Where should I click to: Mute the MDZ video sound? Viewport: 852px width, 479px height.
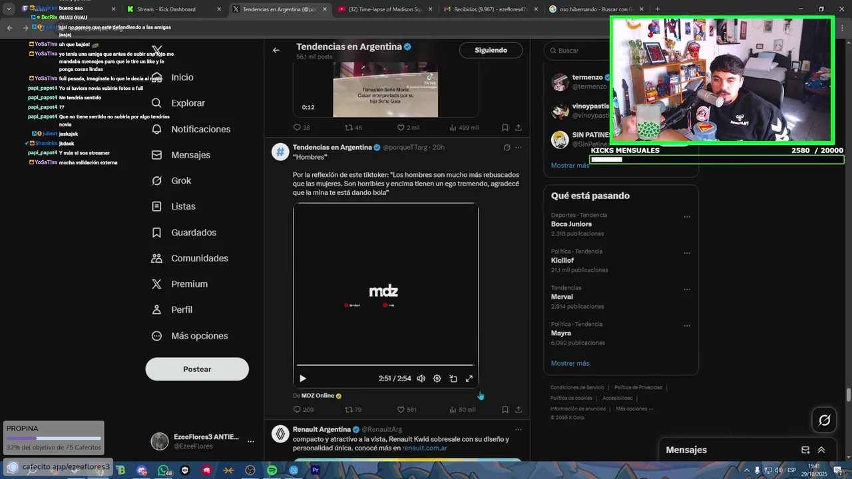[421, 379]
